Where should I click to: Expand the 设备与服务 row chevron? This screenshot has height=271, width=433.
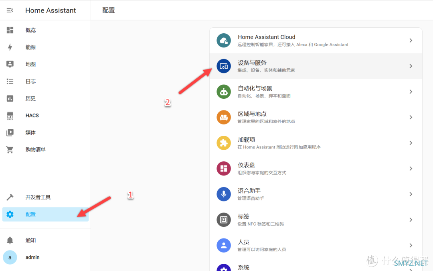click(x=411, y=66)
